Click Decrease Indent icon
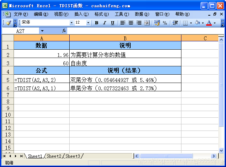Viewport: 226px width, 167px height. coord(175,23)
